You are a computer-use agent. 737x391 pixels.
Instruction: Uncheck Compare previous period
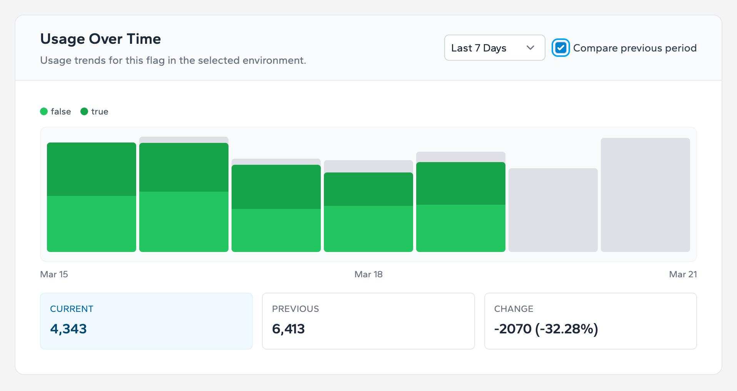(x=560, y=48)
